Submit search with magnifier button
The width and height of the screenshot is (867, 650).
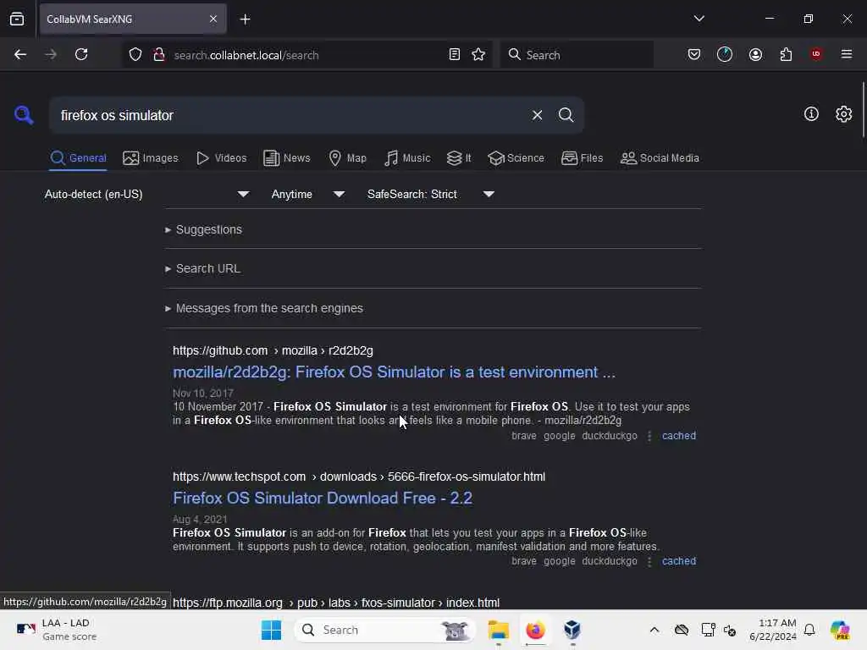tap(566, 115)
